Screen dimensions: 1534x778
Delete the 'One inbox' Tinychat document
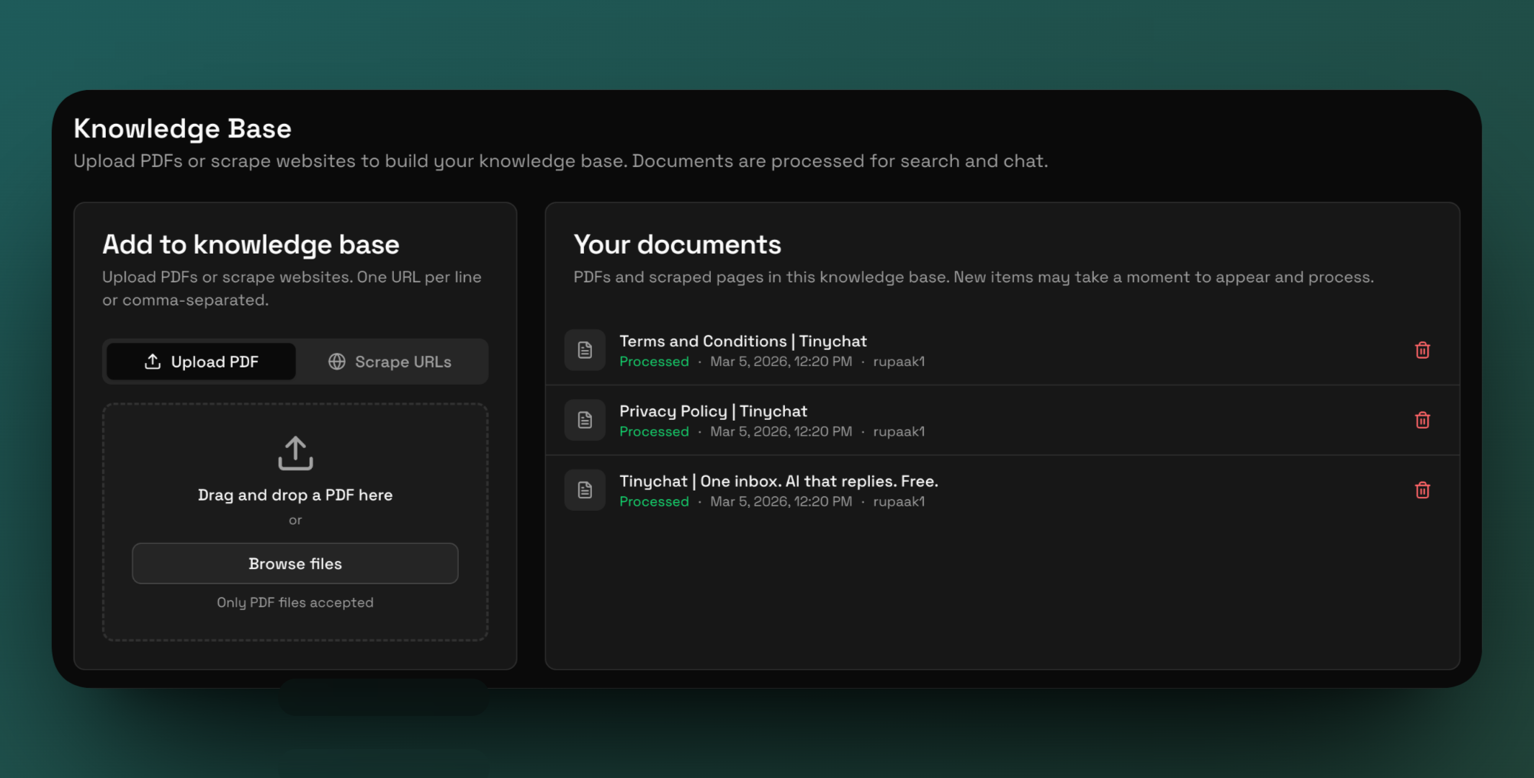click(1422, 490)
